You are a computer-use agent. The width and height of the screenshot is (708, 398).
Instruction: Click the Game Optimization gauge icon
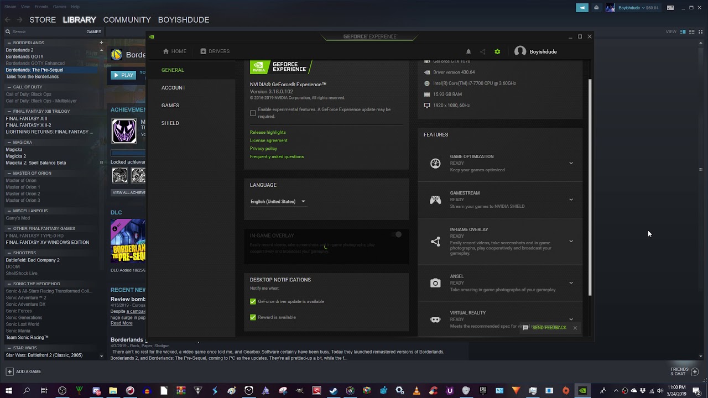point(435,163)
